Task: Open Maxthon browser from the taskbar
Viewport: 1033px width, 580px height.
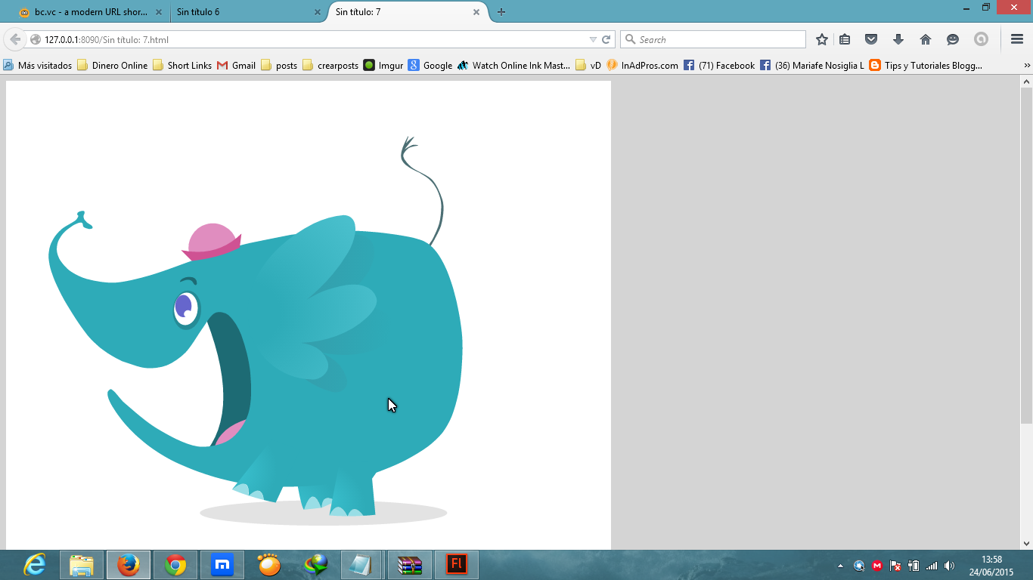Action: [222, 565]
